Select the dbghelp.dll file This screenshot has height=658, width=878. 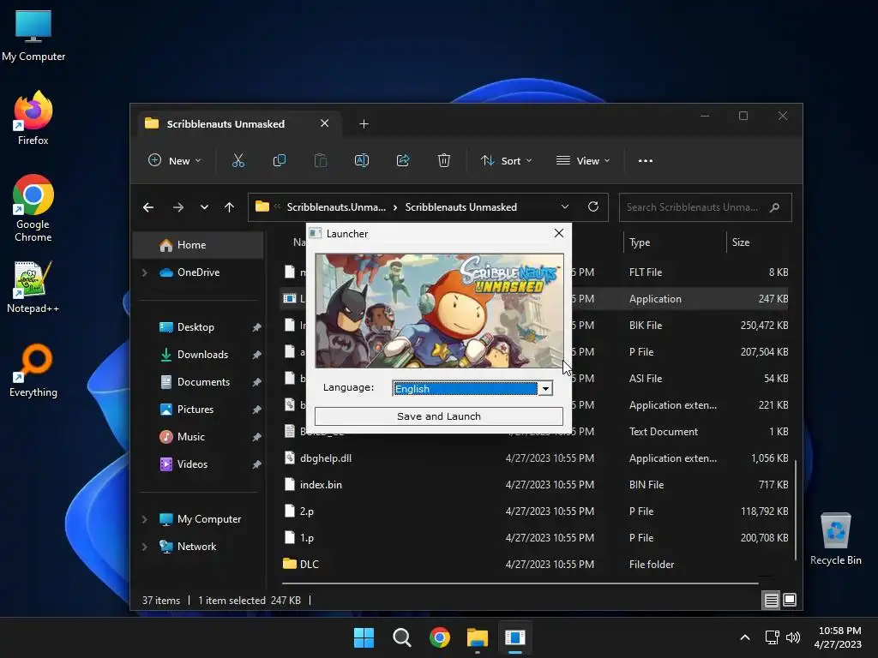pyautogui.click(x=535, y=458)
